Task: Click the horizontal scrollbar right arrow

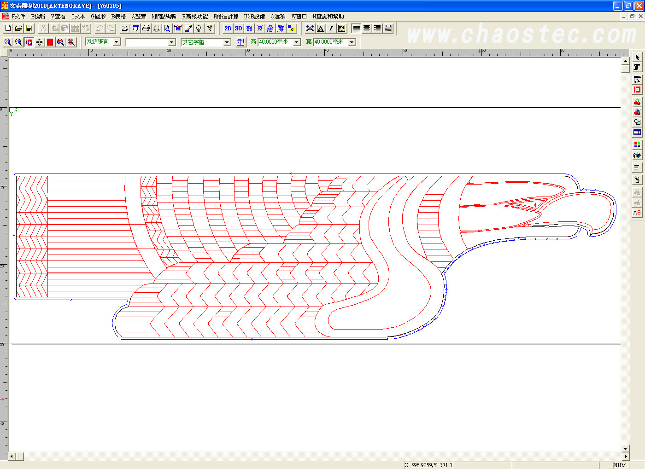Action: pyautogui.click(x=625, y=456)
